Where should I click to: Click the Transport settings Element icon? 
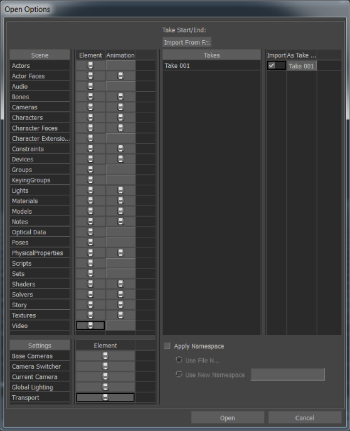point(105,397)
